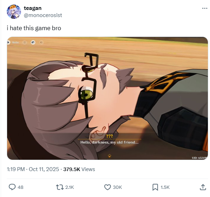
Task: Hide the game UI with eye icon
Action: pos(33,42)
